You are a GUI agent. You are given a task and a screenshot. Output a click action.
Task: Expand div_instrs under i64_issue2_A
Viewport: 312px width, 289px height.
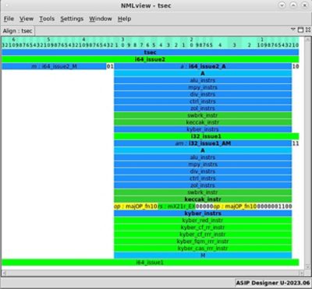pyautogui.click(x=203, y=94)
